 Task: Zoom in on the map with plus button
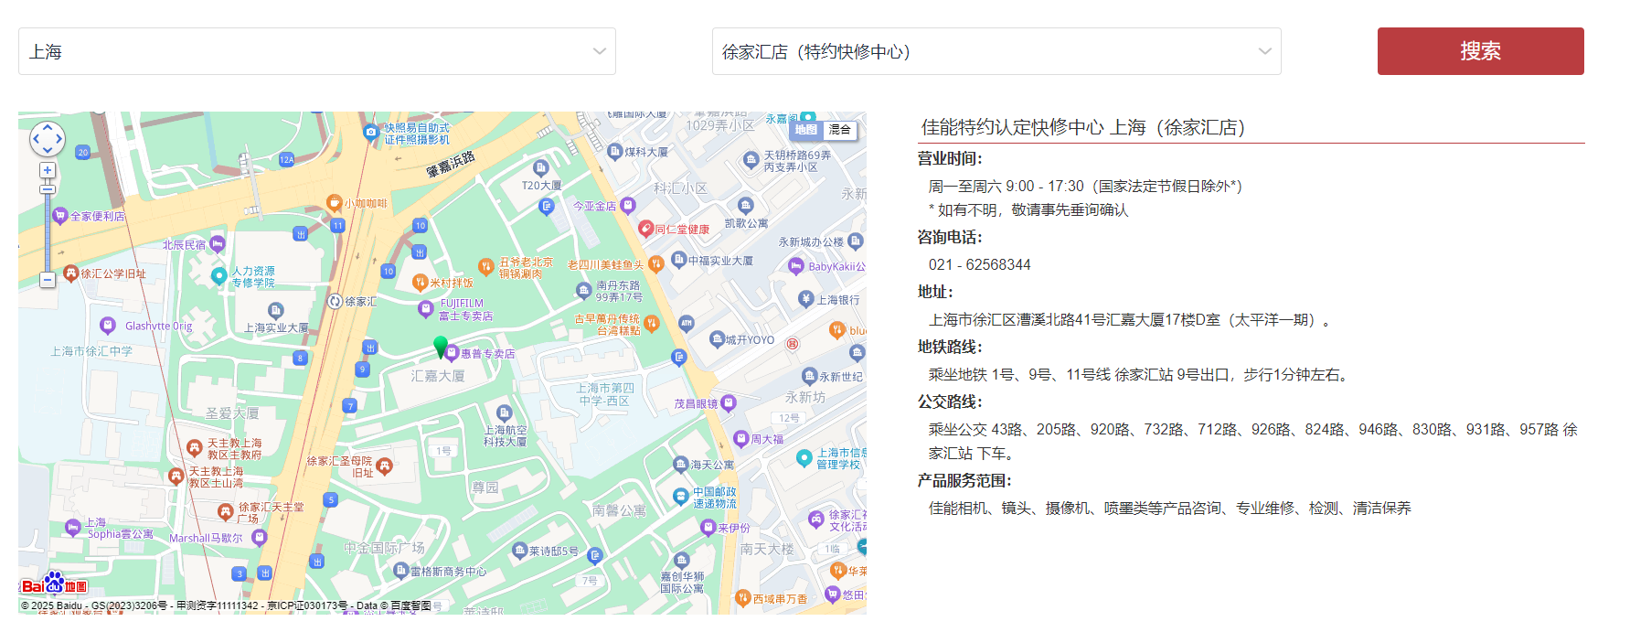tap(48, 170)
